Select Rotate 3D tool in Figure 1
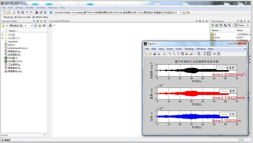The height and width of the screenshot is (143, 253). (x=182, y=54)
